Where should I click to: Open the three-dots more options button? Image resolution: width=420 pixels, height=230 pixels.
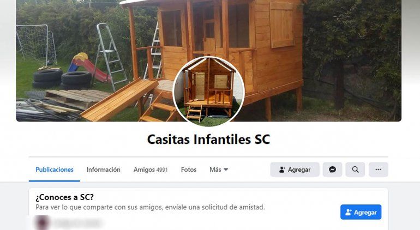click(378, 170)
